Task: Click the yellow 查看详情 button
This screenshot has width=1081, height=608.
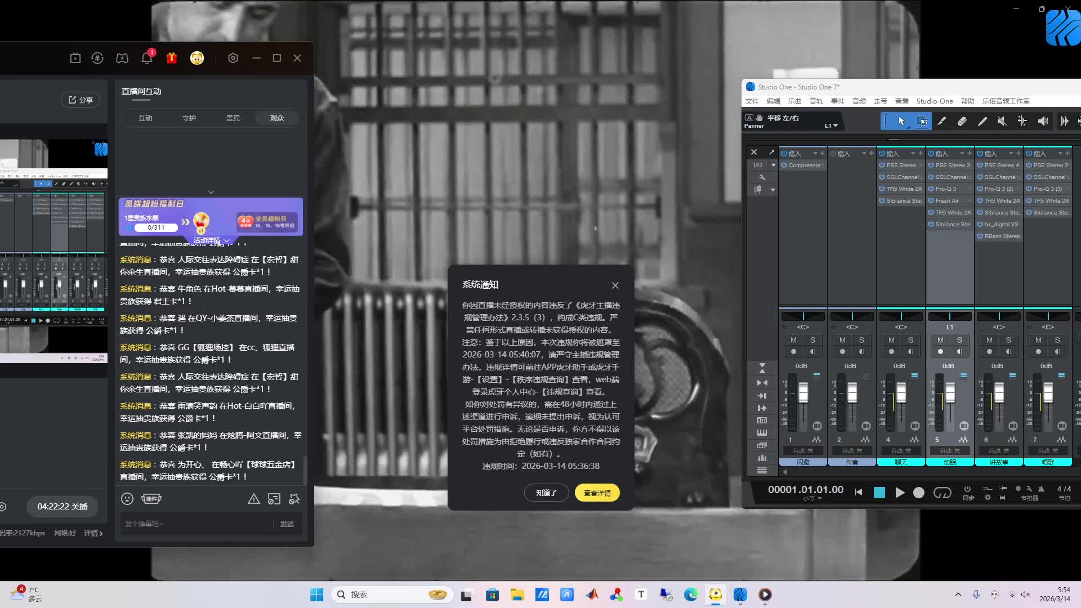Action: click(597, 493)
